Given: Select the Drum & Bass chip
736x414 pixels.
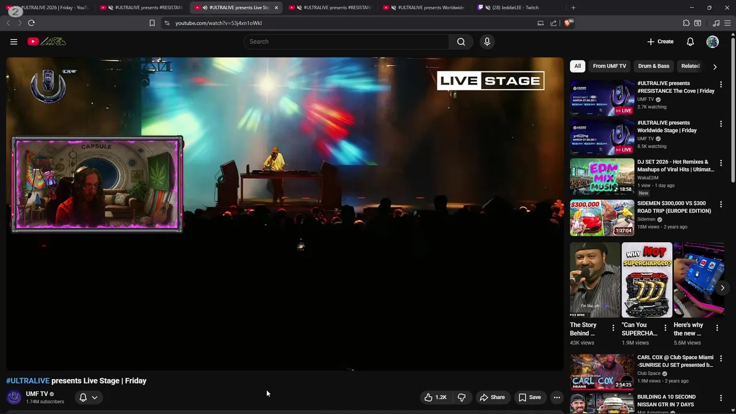Looking at the screenshot, I should coord(654,66).
